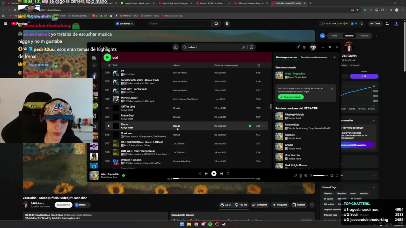
Task: Play the Moon track via its row play icon
Action: click(x=109, y=126)
